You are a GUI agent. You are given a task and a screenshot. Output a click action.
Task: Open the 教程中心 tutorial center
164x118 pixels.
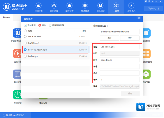pos(131,7)
